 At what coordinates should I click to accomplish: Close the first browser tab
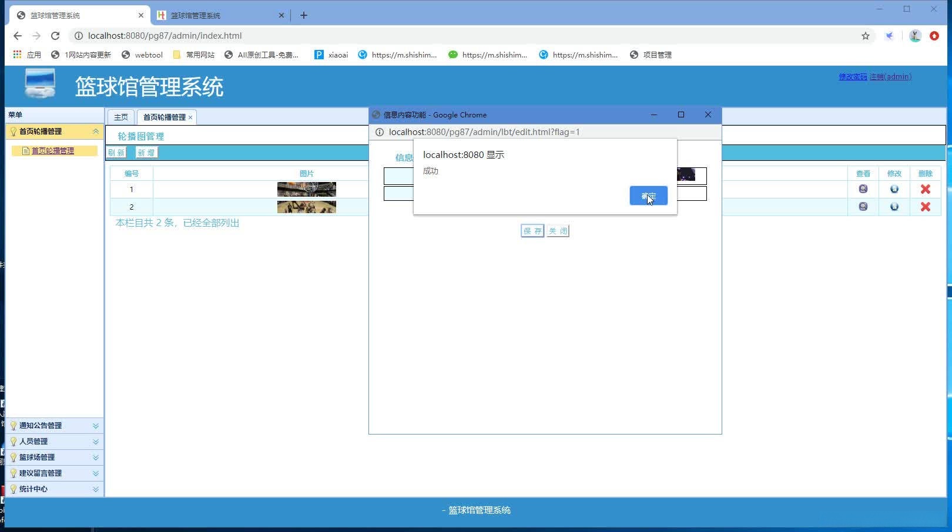(x=141, y=15)
